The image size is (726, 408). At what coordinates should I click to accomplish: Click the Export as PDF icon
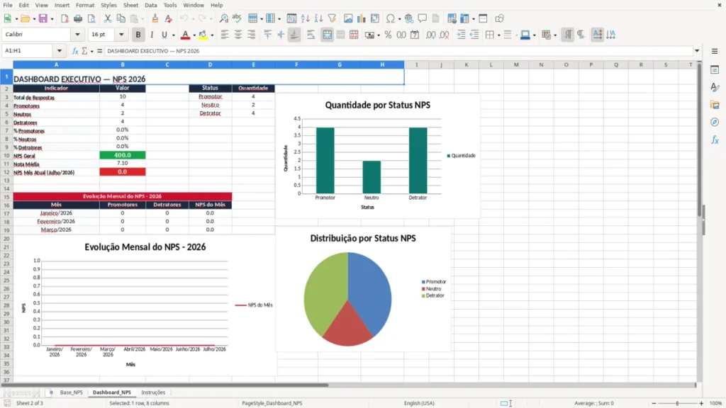[65, 18]
